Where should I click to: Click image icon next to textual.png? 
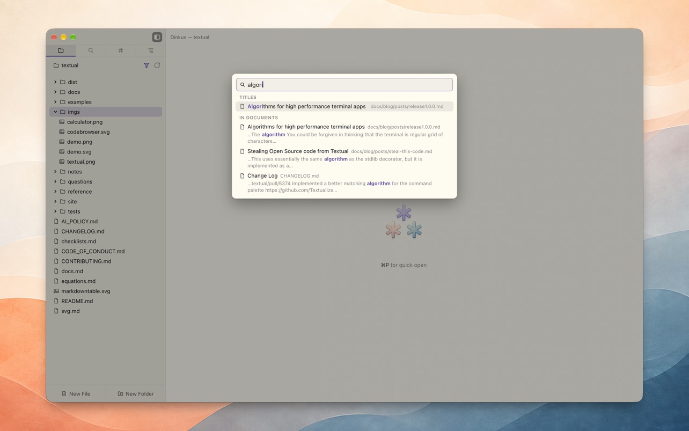coord(62,162)
